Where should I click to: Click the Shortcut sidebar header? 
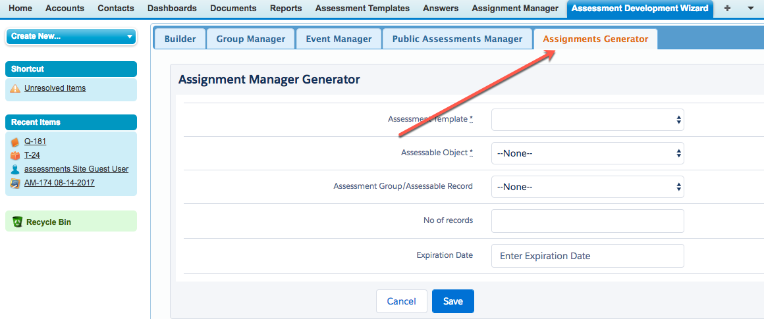71,69
